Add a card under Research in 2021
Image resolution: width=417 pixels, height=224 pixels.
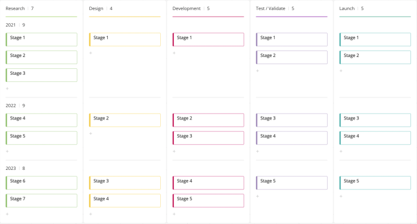pyautogui.click(x=7, y=89)
